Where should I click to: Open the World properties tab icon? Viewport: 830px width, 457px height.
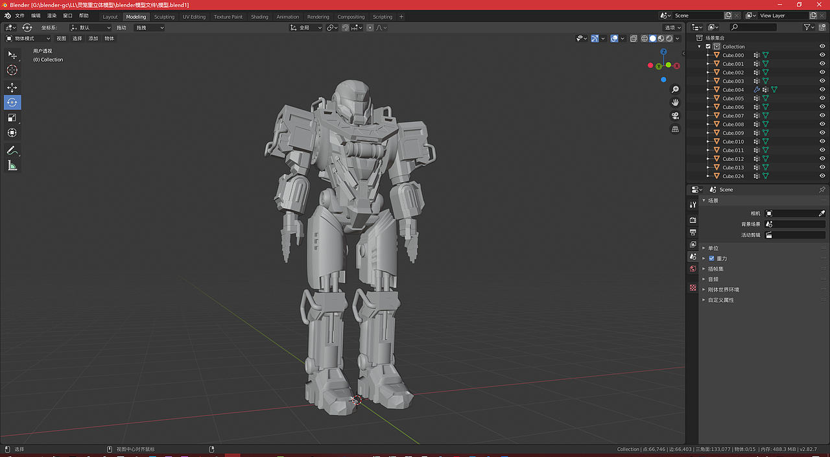pyautogui.click(x=693, y=268)
